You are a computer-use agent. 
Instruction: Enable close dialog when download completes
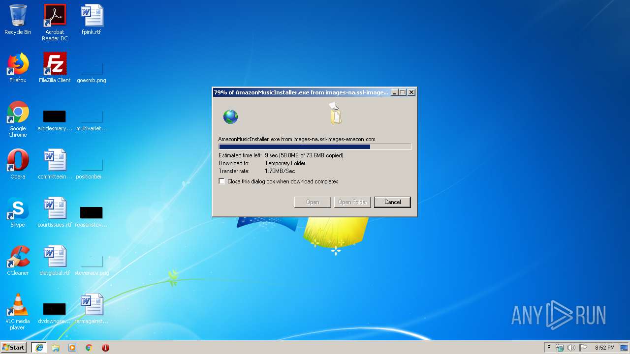(222, 181)
